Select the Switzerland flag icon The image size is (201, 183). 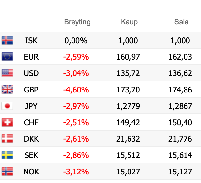click(x=7, y=122)
